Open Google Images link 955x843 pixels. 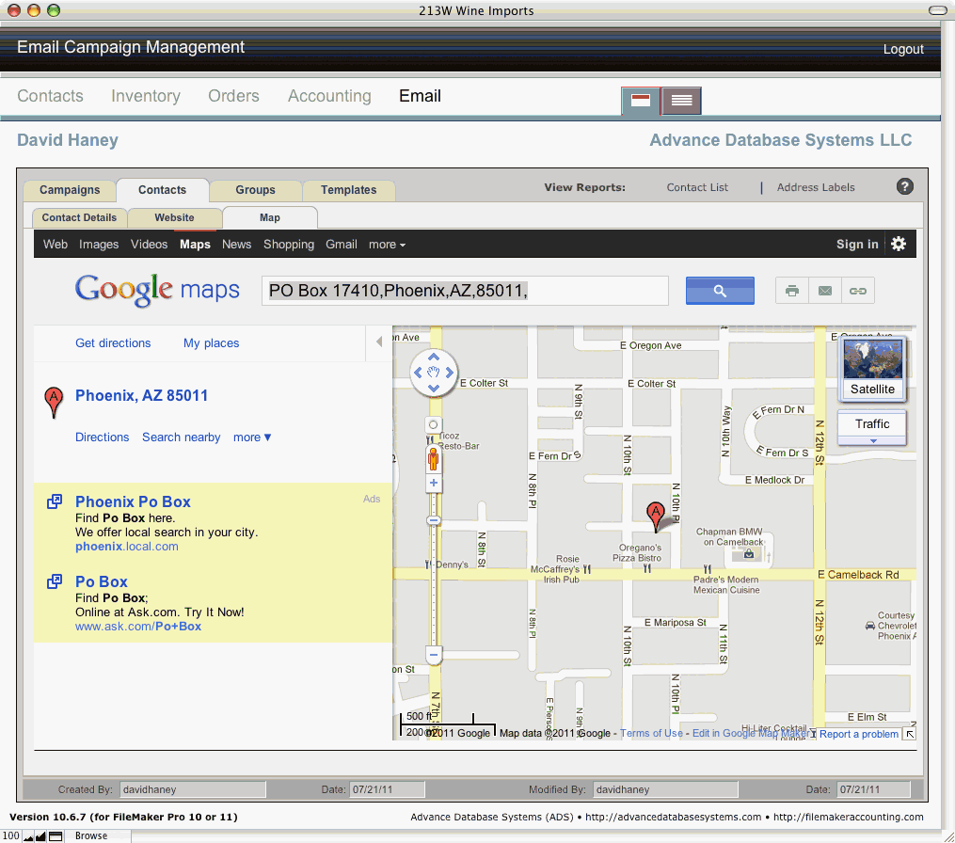(99, 245)
